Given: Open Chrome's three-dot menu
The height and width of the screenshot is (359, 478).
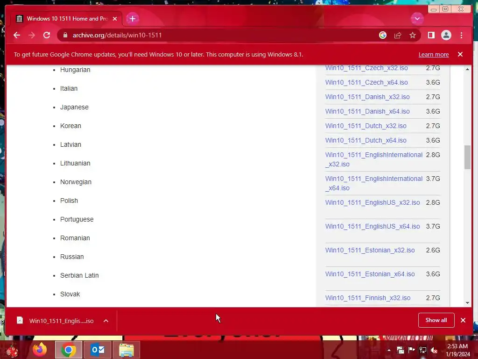Looking at the screenshot, I should [461, 36].
